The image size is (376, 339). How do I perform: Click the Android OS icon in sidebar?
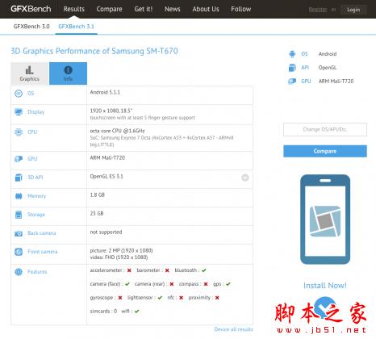[x=292, y=54]
